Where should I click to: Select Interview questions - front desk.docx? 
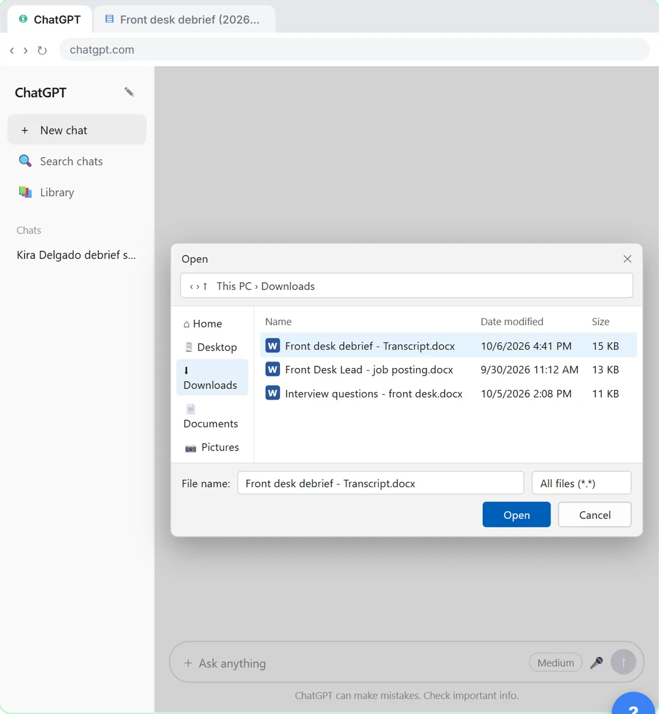tap(373, 394)
